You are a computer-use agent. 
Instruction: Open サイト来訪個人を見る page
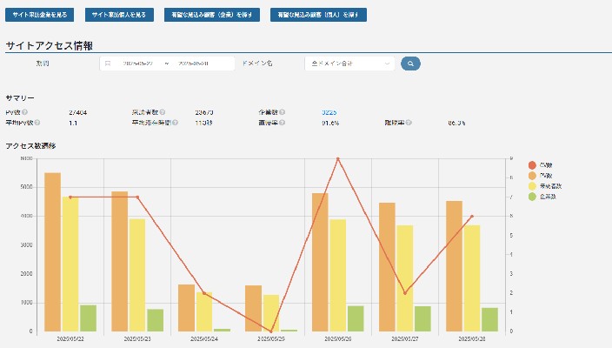click(121, 15)
